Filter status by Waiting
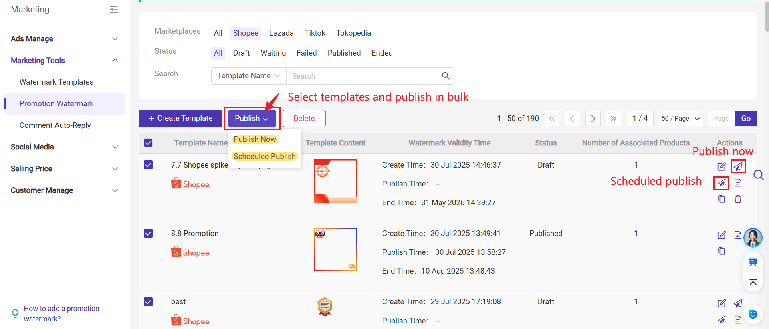Screen dimensions: 769x329 tap(273, 53)
